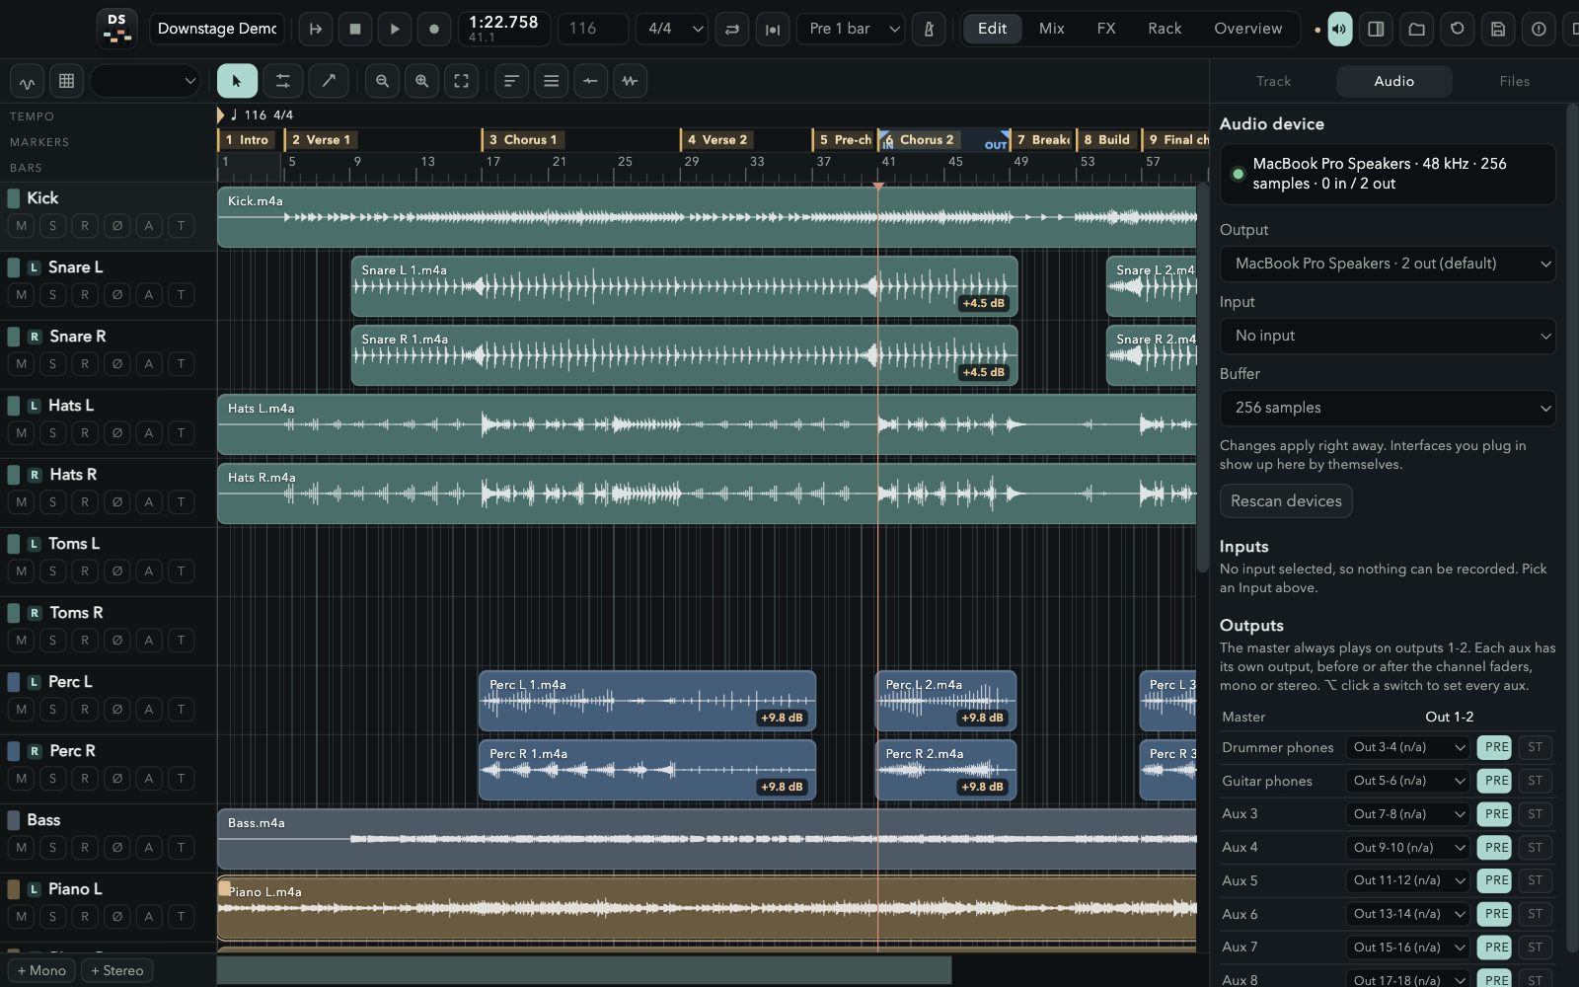This screenshot has height=987, width=1579.
Task: Click the grid view icon
Action: [x=66, y=81]
